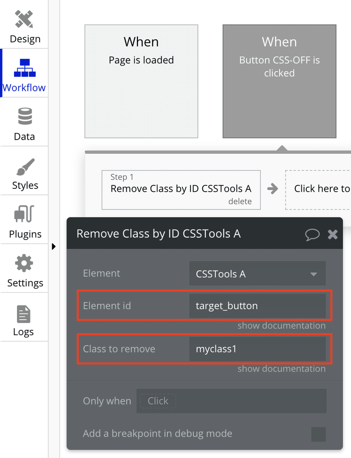The image size is (351, 458).
Task: Click the Workflow tab label
Action: (x=24, y=88)
